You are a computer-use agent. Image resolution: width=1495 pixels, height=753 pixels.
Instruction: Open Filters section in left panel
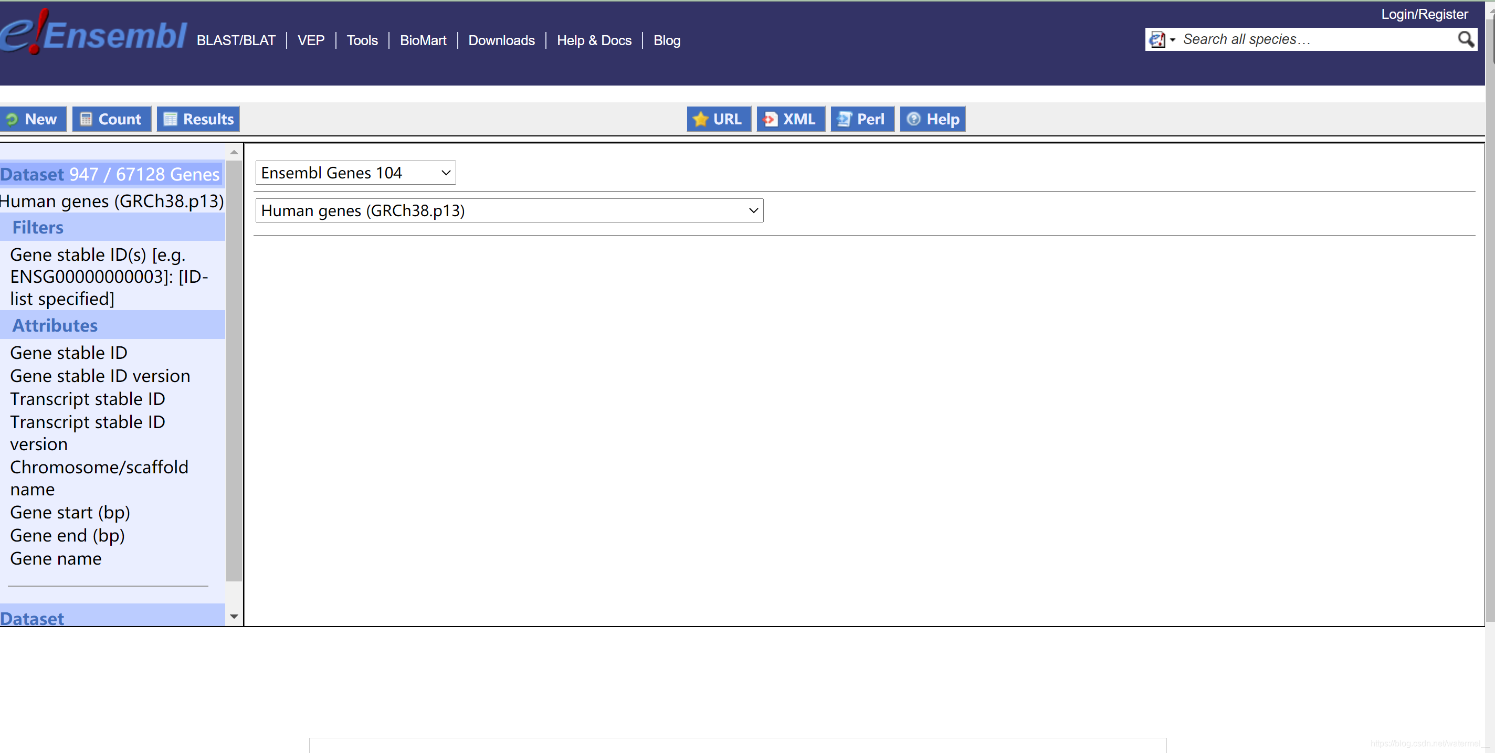pyautogui.click(x=38, y=227)
